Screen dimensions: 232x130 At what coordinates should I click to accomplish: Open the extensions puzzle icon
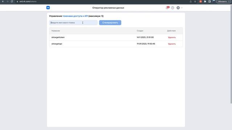click(x=205, y=1)
